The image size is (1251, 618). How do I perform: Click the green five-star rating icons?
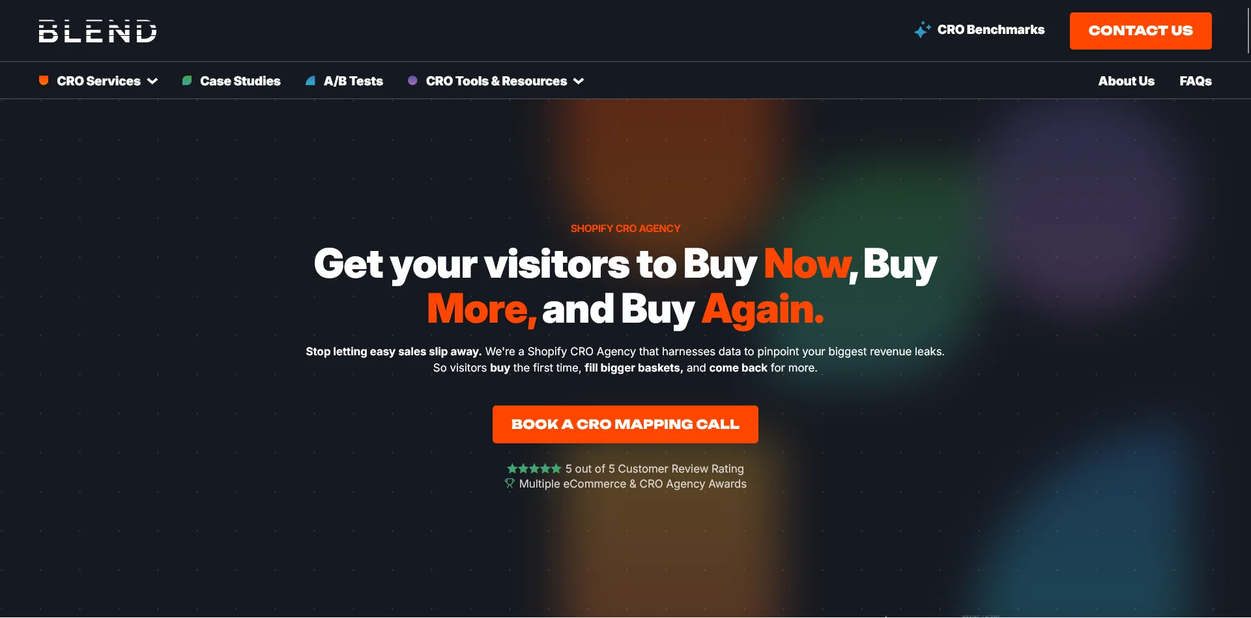[534, 469]
